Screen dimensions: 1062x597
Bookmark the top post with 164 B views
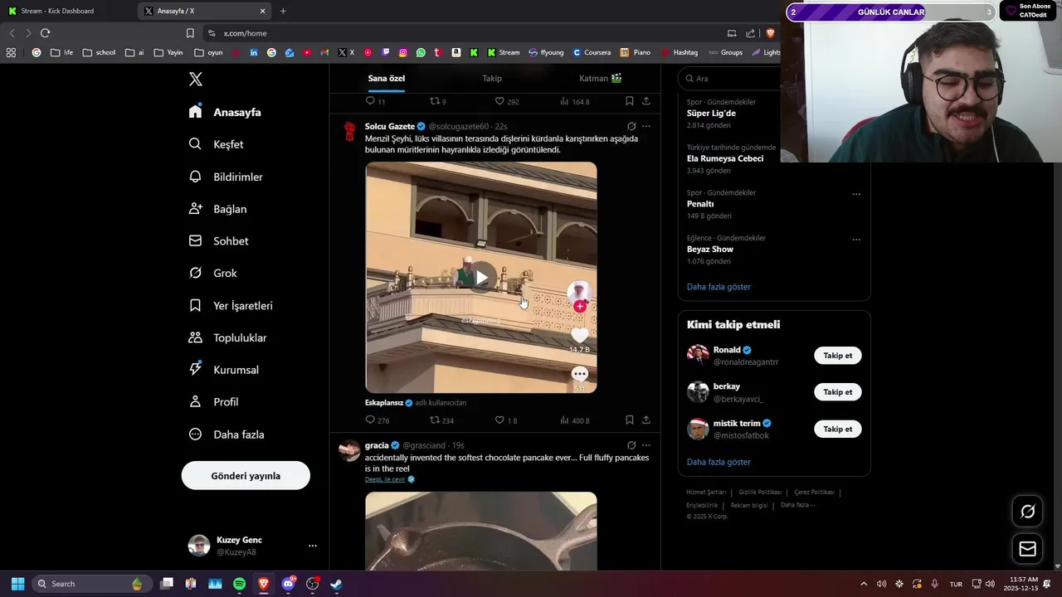[630, 101]
